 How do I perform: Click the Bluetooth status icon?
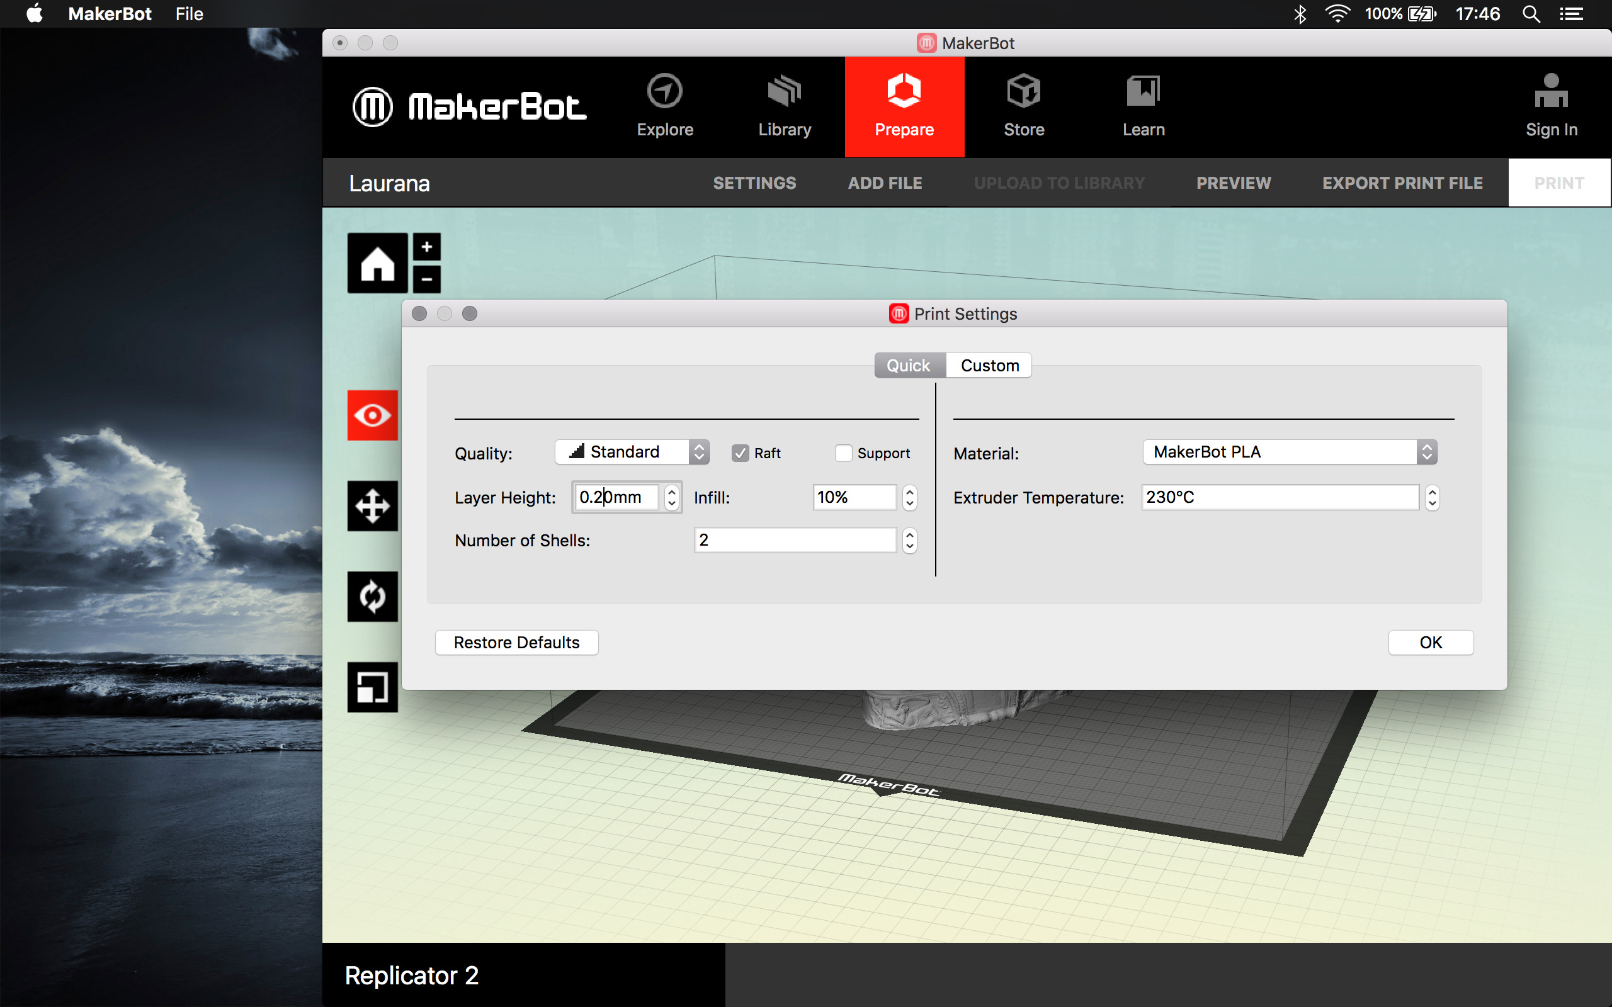1300,13
